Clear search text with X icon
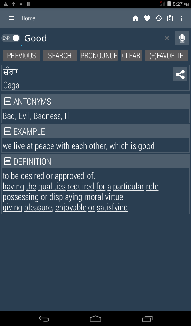Viewport: 191px width, 326px height. point(167,38)
